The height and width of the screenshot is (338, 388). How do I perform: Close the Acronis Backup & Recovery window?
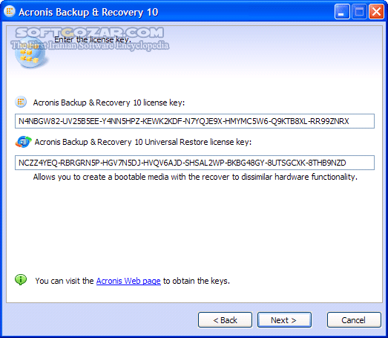376,12
